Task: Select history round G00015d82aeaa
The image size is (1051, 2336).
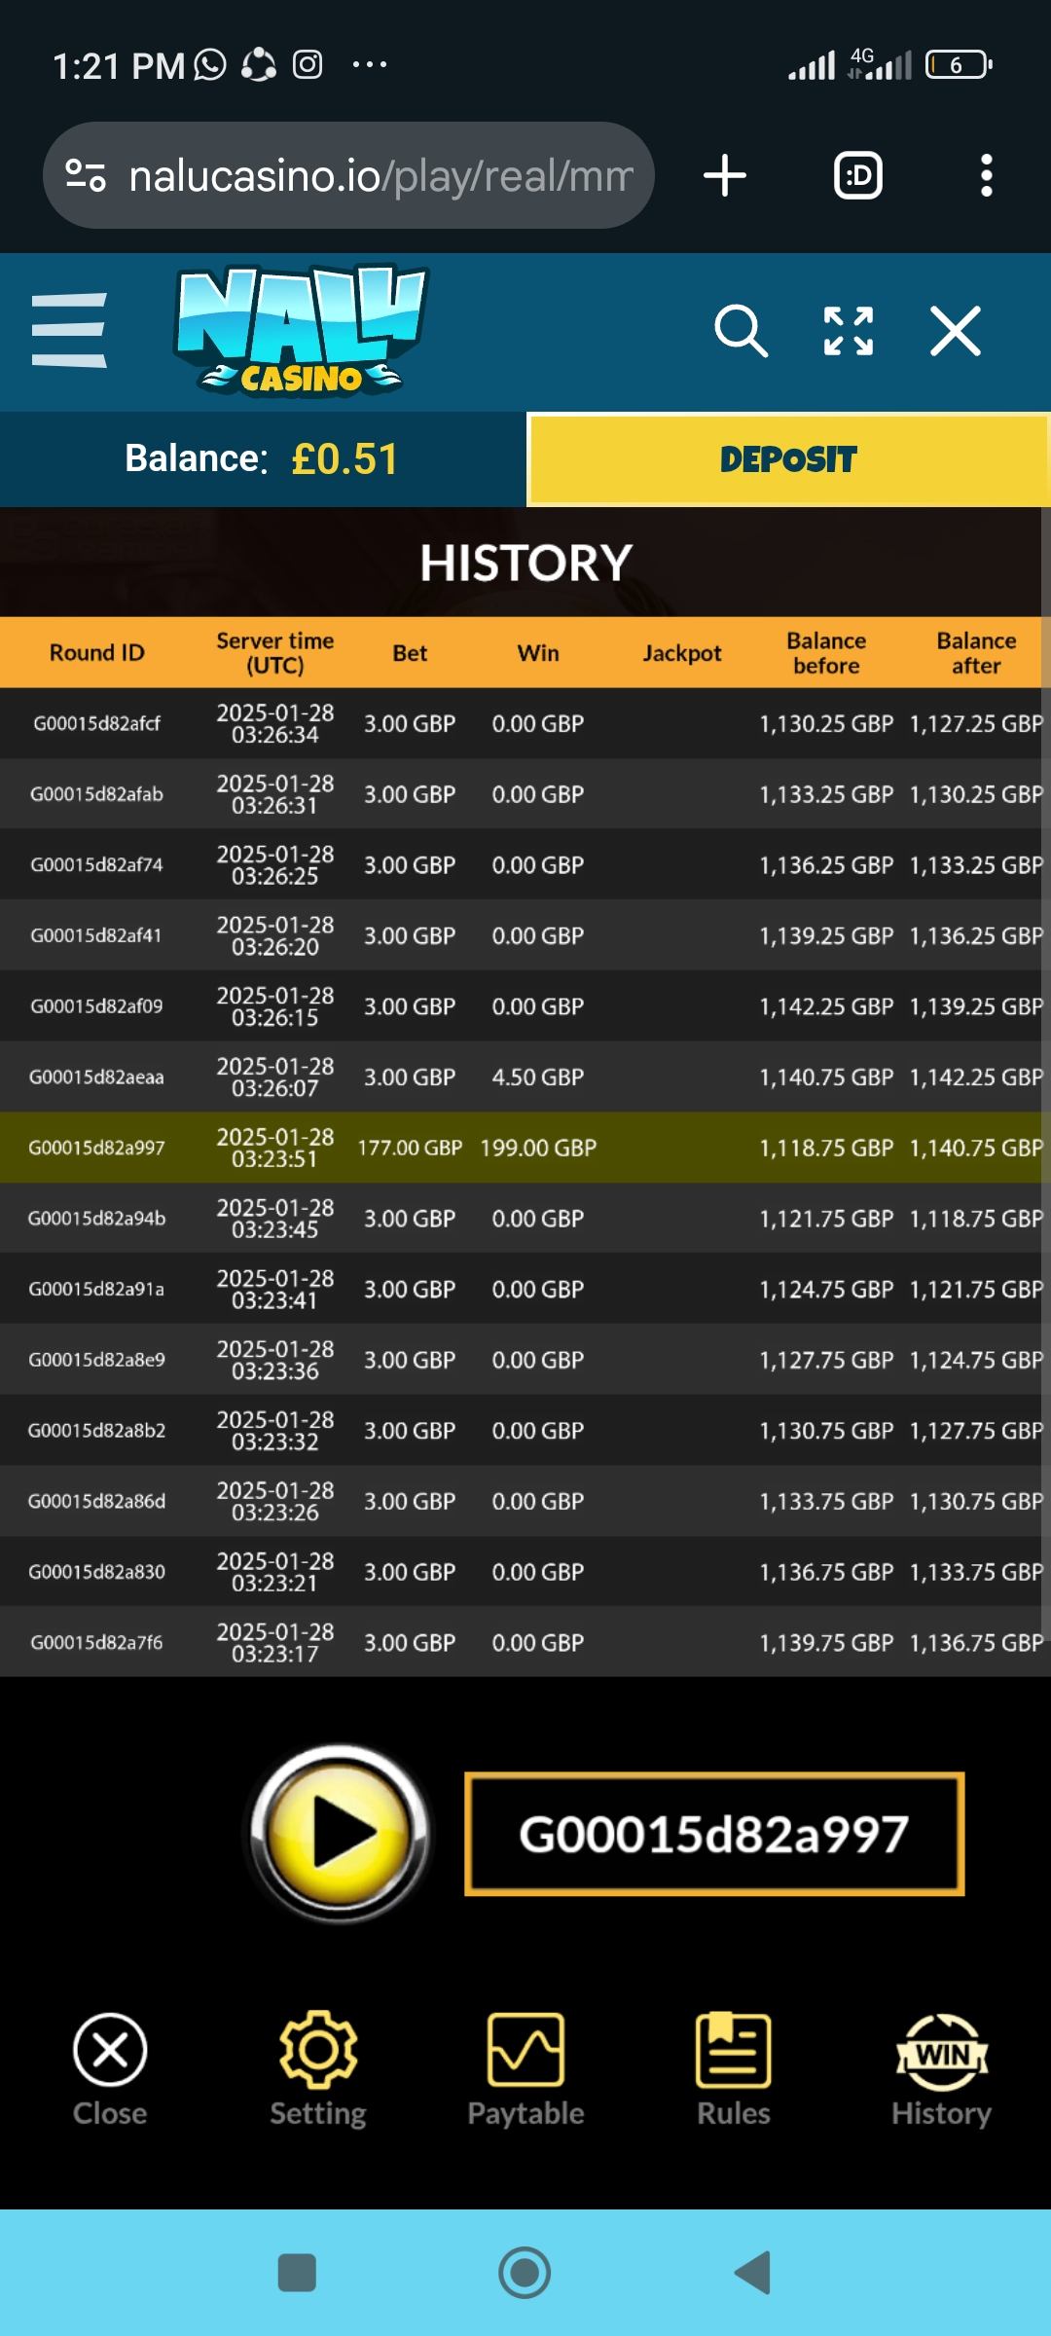Action: (x=525, y=1077)
